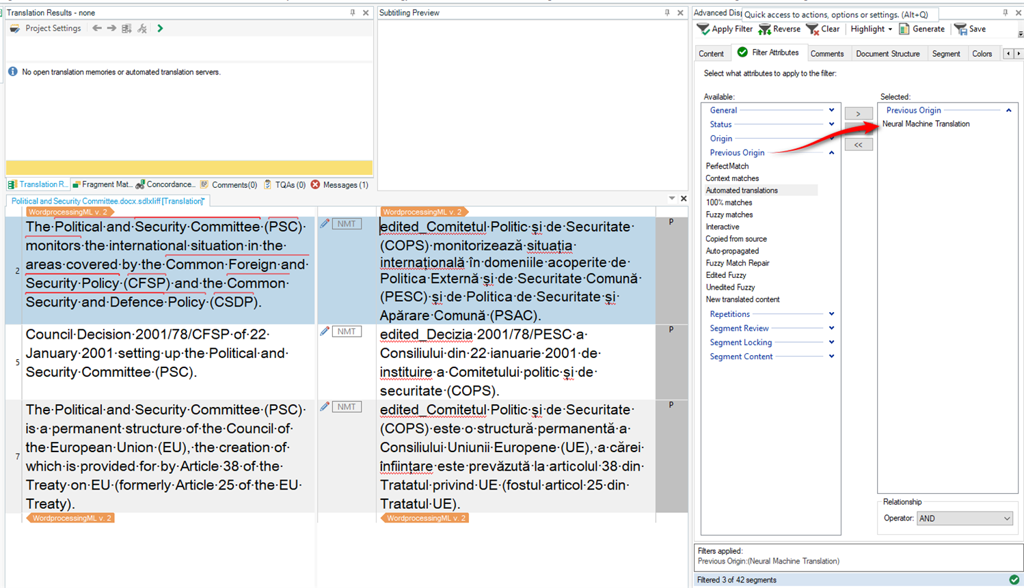Select Context matches attribute

(732, 178)
